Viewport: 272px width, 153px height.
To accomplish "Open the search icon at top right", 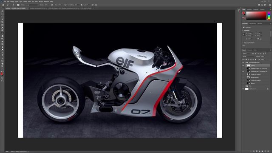I will (x=262, y=5).
